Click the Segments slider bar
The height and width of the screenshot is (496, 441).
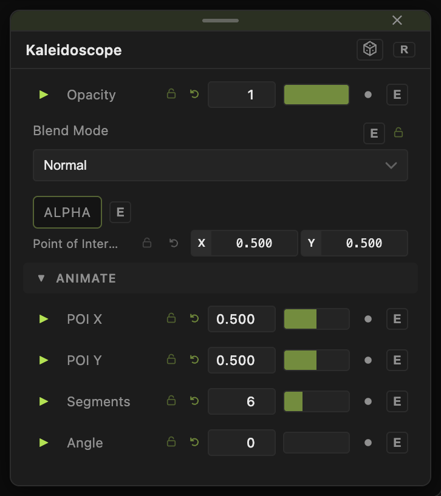pos(316,401)
